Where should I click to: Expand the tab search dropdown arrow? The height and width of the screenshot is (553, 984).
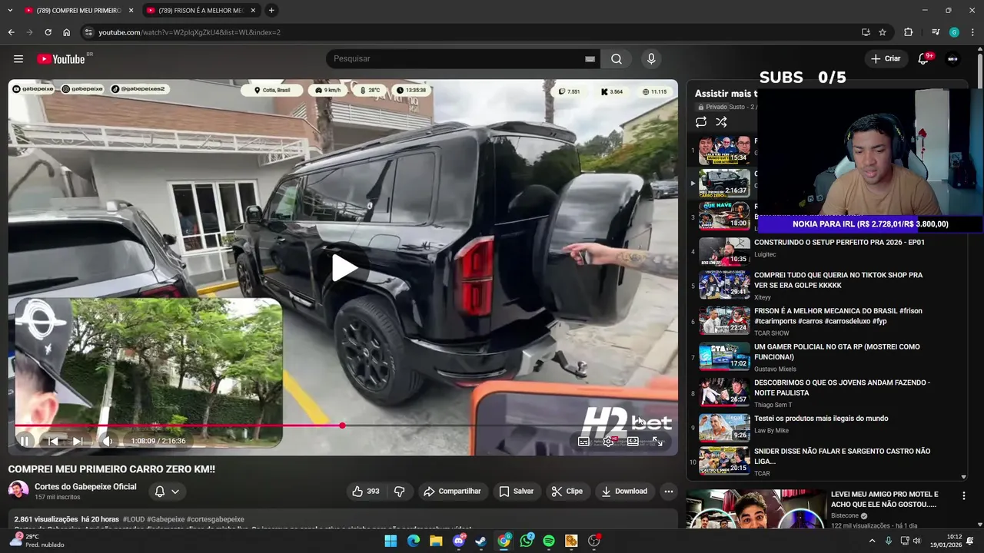[8, 11]
